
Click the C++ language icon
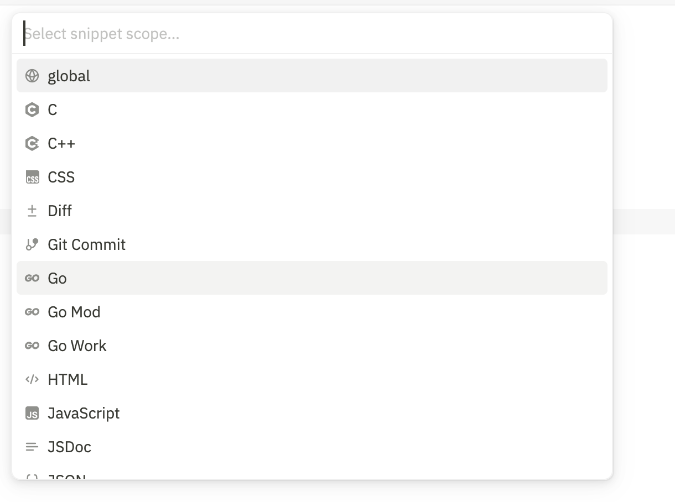pos(32,144)
